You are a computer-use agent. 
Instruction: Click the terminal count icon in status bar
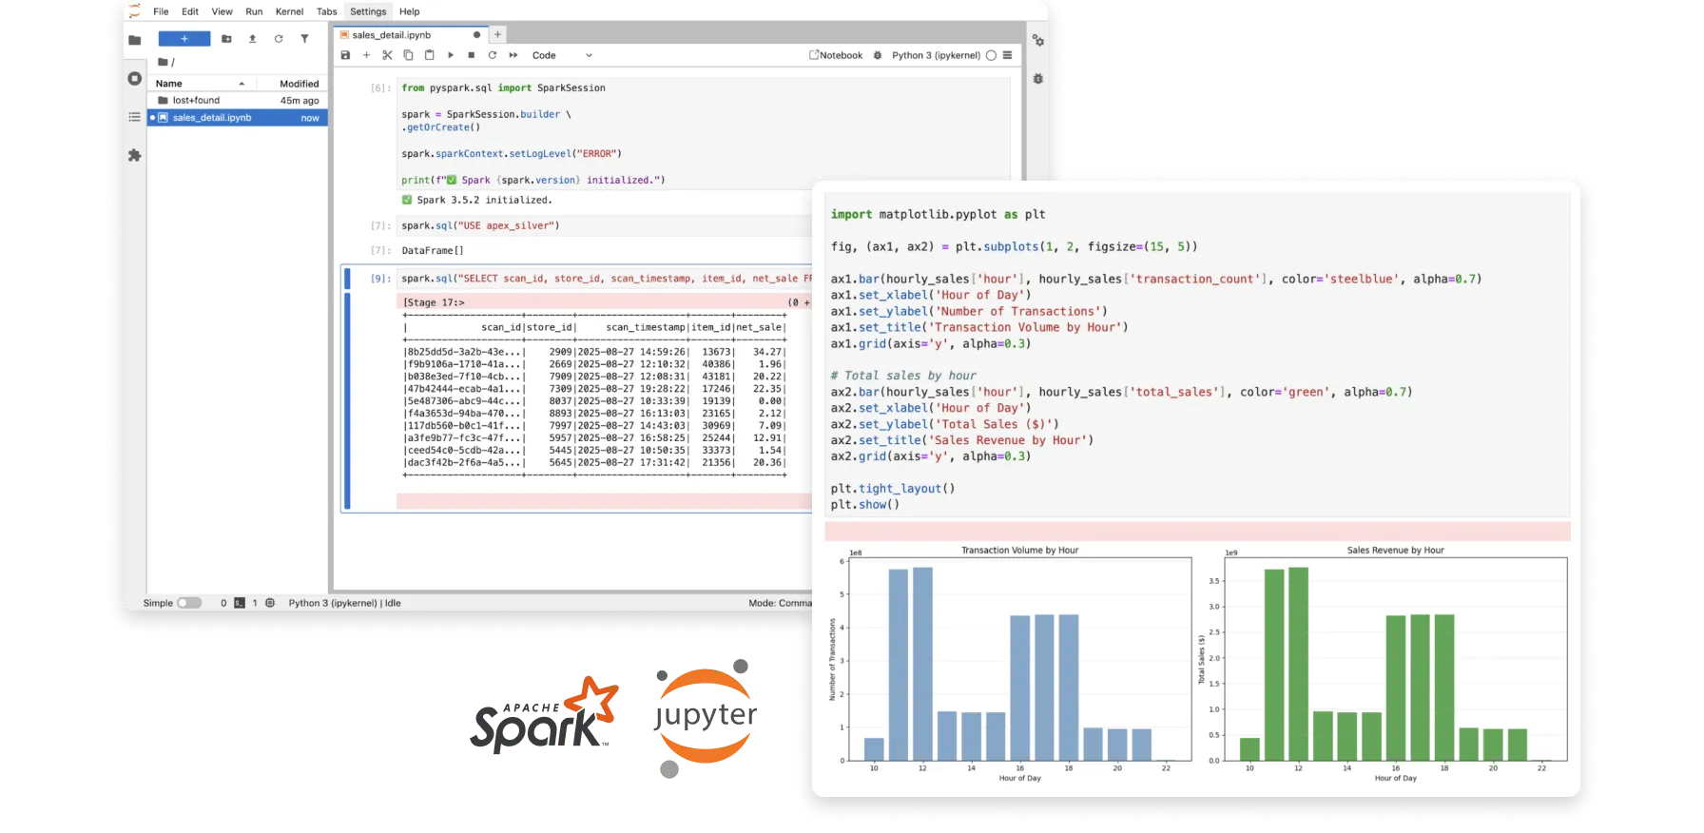pos(240,603)
